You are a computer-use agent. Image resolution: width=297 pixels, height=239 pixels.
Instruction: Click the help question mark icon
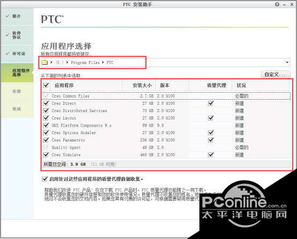point(277,4)
